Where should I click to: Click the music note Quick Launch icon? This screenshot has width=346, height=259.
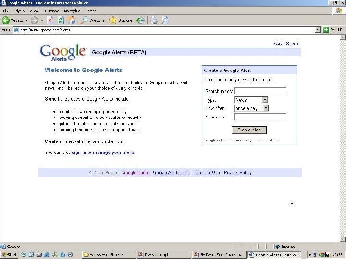click(x=55, y=255)
